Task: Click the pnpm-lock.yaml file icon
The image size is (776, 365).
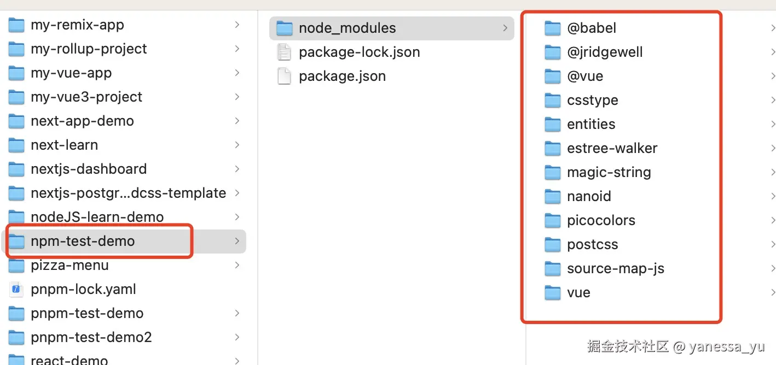Action: pyautogui.click(x=16, y=289)
